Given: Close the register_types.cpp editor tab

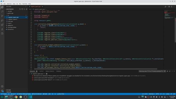Looking at the screenshot, I should coord(43,7).
